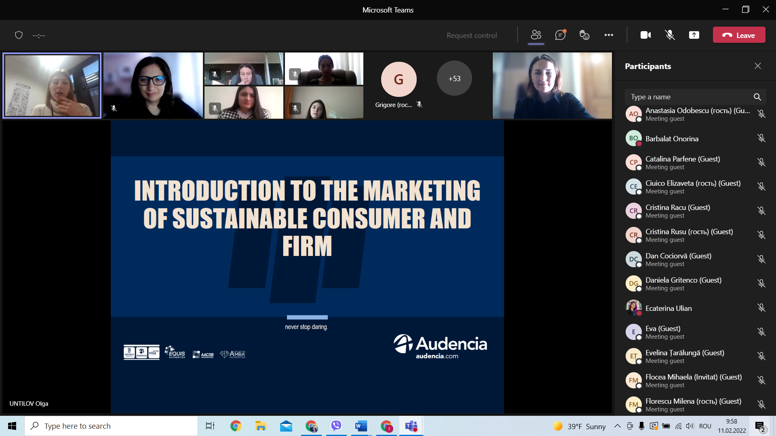Screen dimensions: 776x436
Task: Click Request control
Action: pos(472,36)
